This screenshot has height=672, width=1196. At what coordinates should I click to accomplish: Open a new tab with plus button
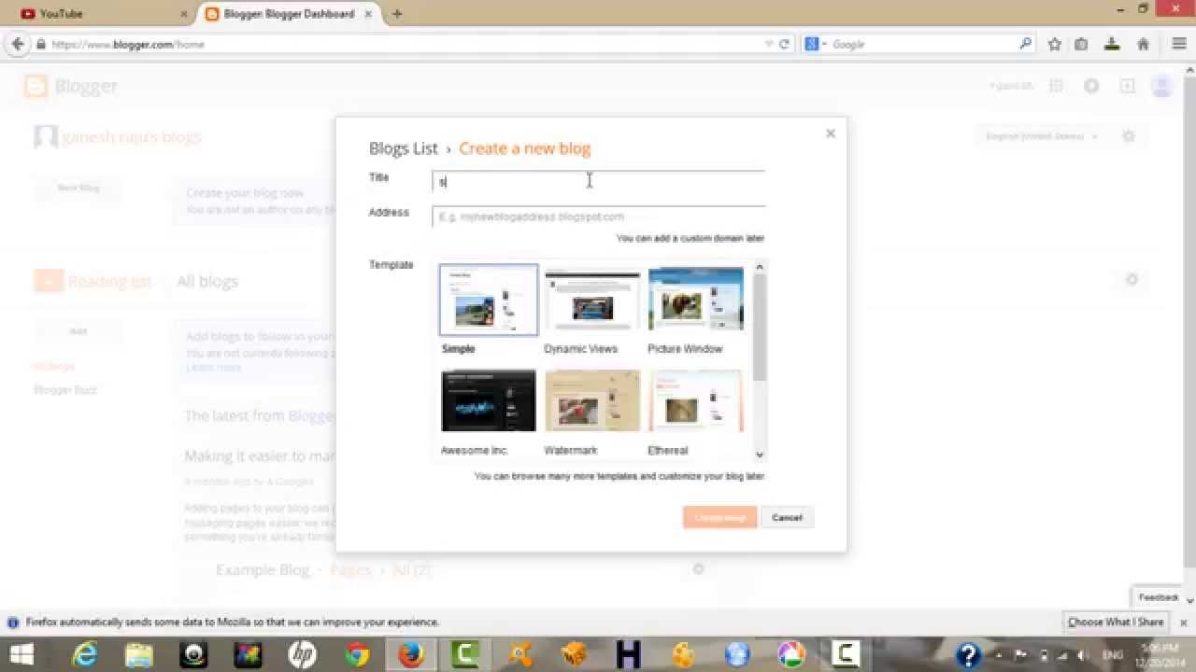click(x=397, y=14)
